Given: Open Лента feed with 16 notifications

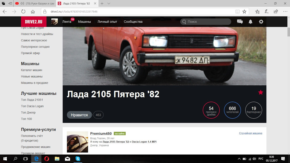Looking at the screenshot, I should (67, 22).
